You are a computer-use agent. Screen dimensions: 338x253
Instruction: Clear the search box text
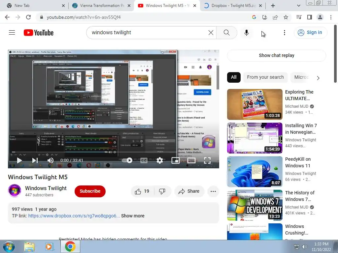(211, 33)
